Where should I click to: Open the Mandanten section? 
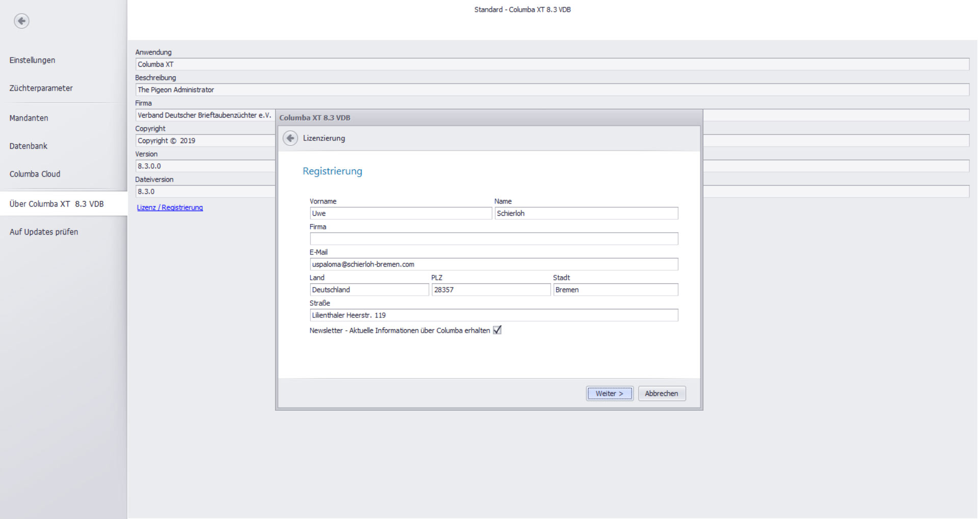click(x=29, y=118)
